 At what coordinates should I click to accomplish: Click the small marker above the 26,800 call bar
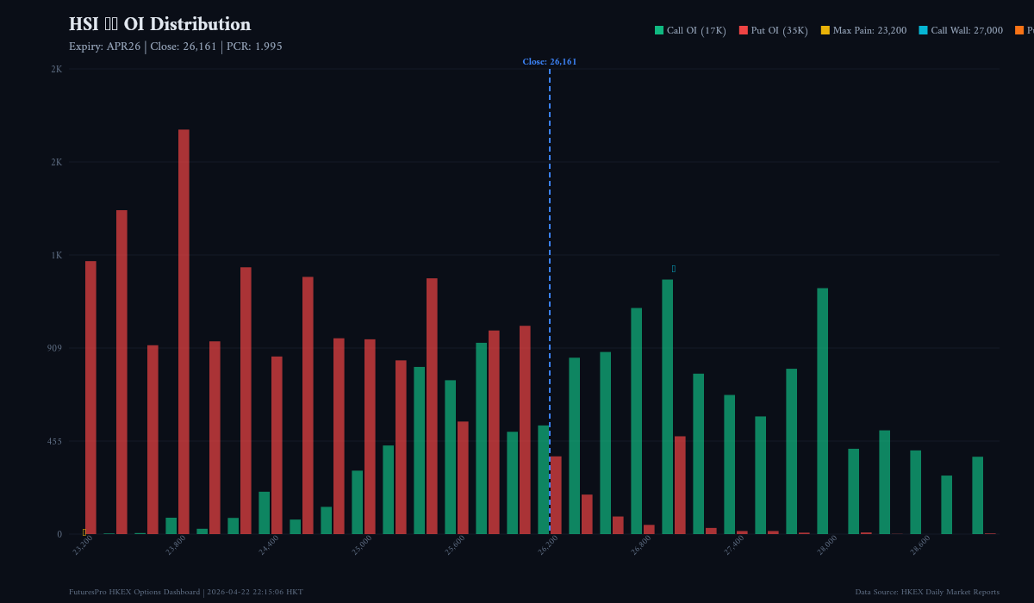(673, 268)
